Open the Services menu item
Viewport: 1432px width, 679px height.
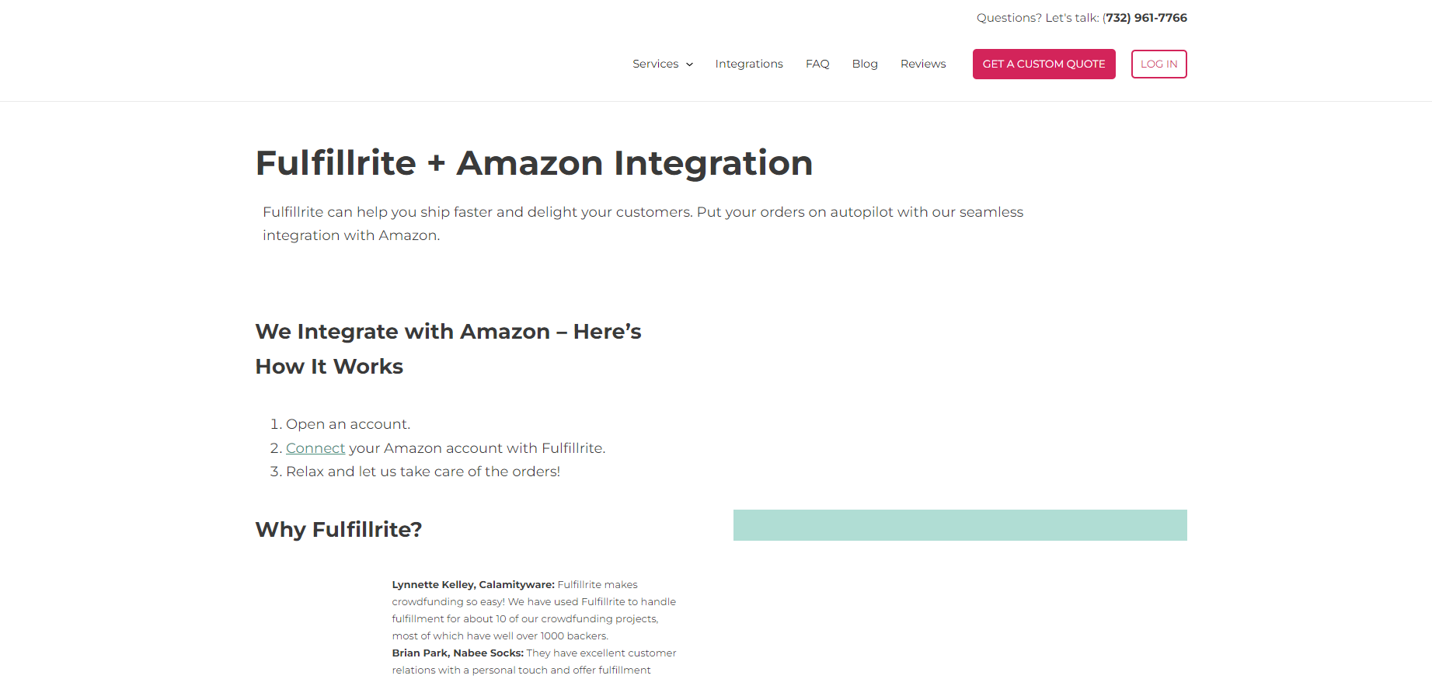click(655, 64)
